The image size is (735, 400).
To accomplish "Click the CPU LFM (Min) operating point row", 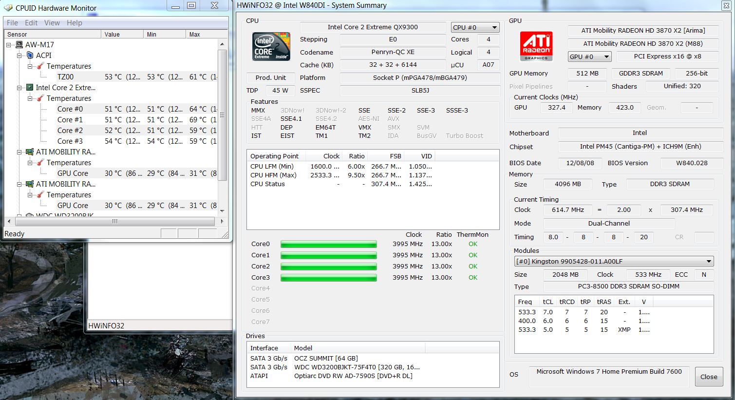I will 341,167.
